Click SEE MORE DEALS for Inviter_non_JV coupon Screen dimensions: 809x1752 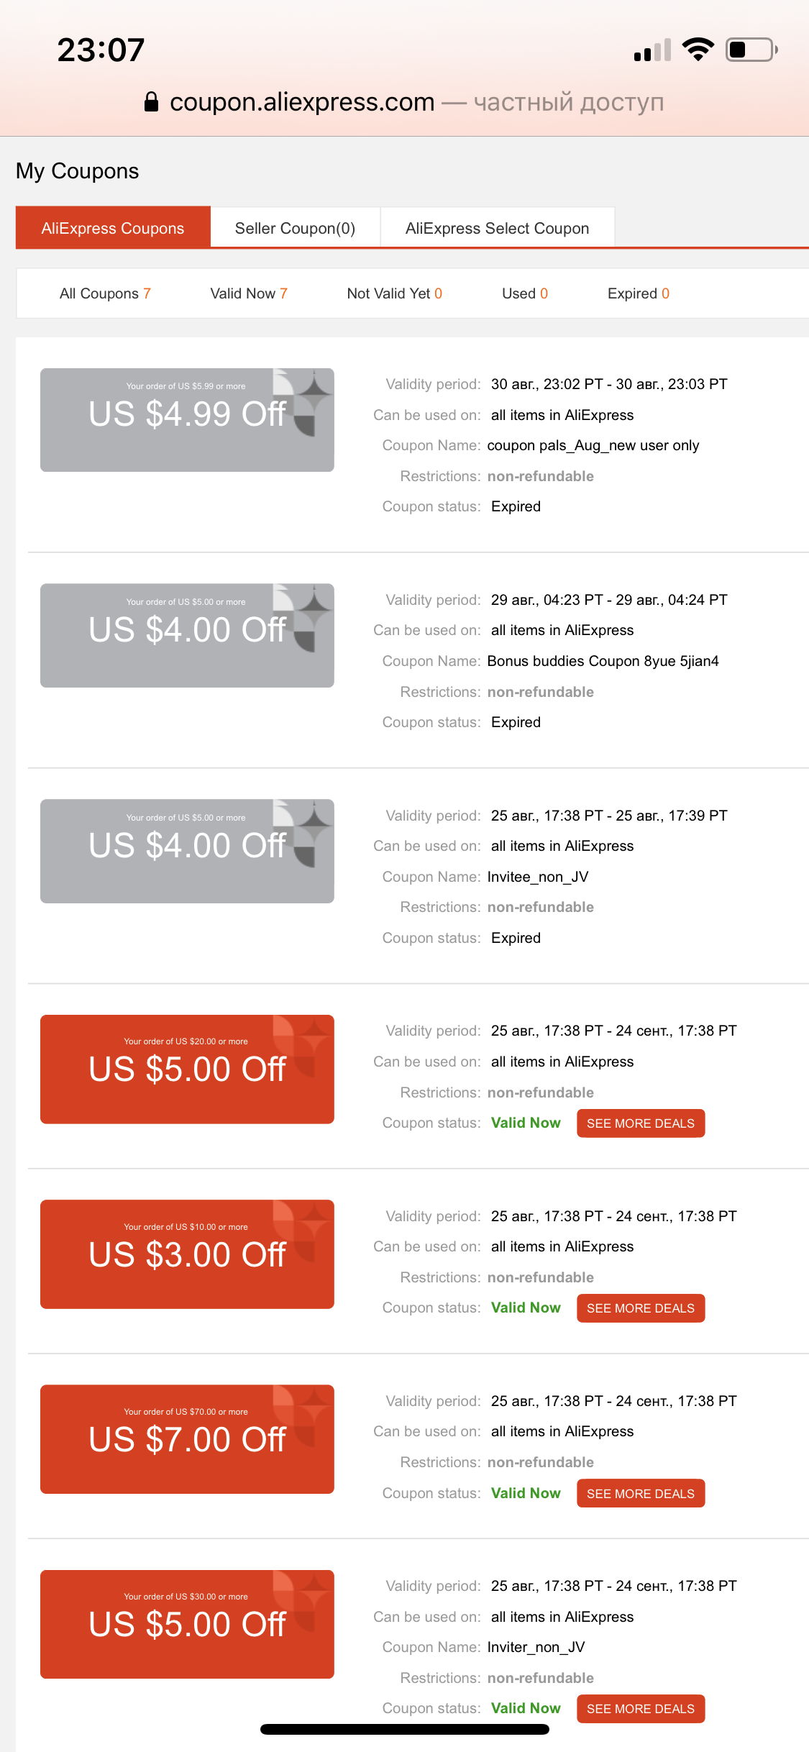(641, 1709)
